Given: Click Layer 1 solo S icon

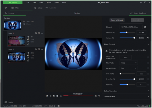Looking at the screenshot, I should click(x=39, y=33).
